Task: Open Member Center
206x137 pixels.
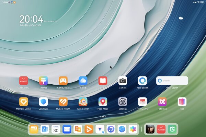Action: 24,102
